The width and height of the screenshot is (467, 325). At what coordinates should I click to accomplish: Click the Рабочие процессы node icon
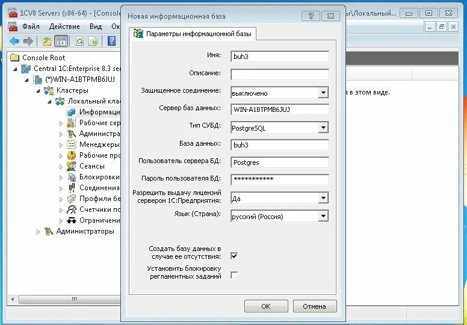71,155
